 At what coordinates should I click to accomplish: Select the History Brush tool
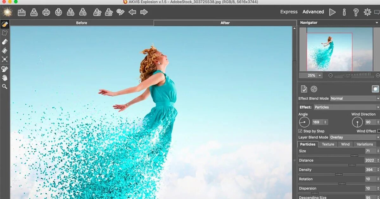[5, 69]
